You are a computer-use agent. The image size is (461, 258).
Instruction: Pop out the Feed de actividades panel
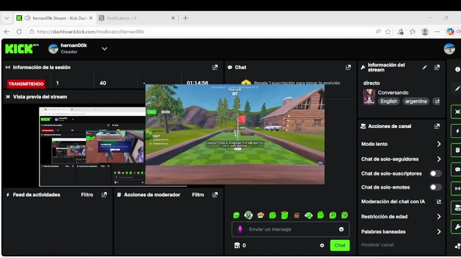[104, 195]
